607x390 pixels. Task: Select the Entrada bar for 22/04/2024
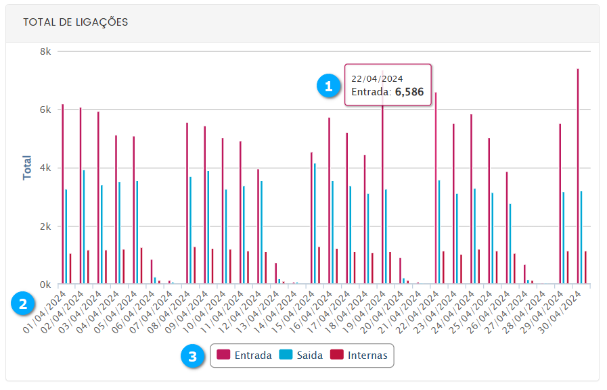(x=436, y=189)
